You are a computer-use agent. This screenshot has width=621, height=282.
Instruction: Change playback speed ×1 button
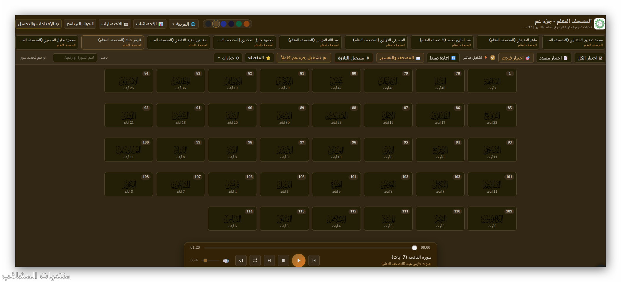tap(241, 260)
